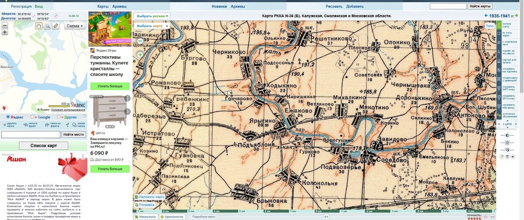
Task: Click 'сохранить GPX точку' option
Action: [x=507, y=97]
